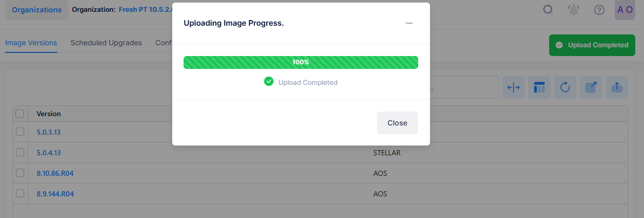Minimize the upload progress dialog
Image resolution: width=644 pixels, height=218 pixels.
(409, 23)
